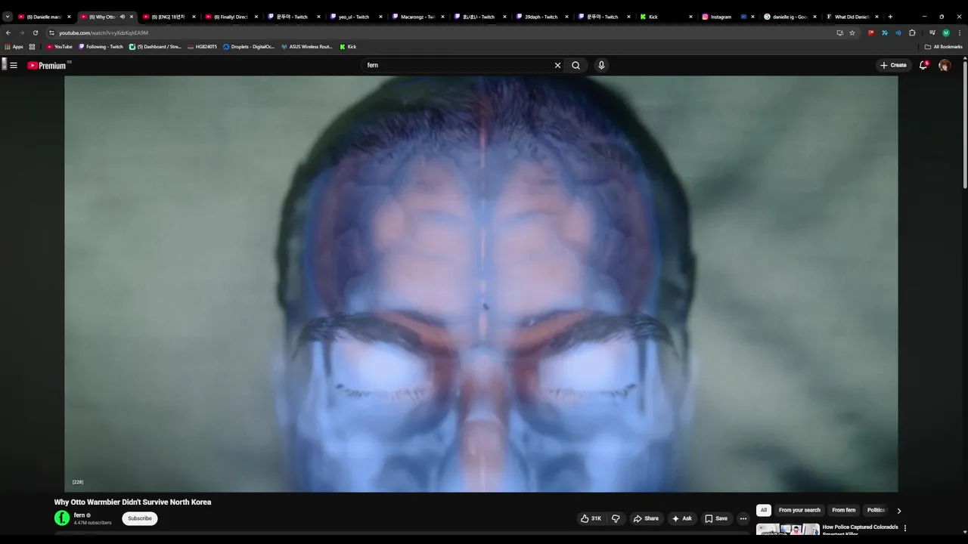Open the YouTube hamburger guide menu

click(x=14, y=65)
